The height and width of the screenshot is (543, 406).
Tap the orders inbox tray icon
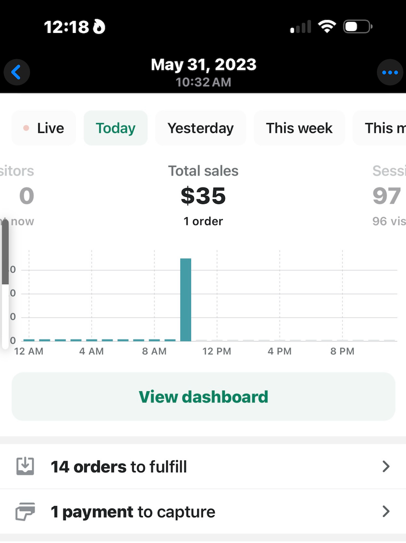tap(25, 466)
